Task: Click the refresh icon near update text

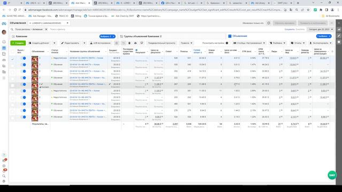Action: 268,23
